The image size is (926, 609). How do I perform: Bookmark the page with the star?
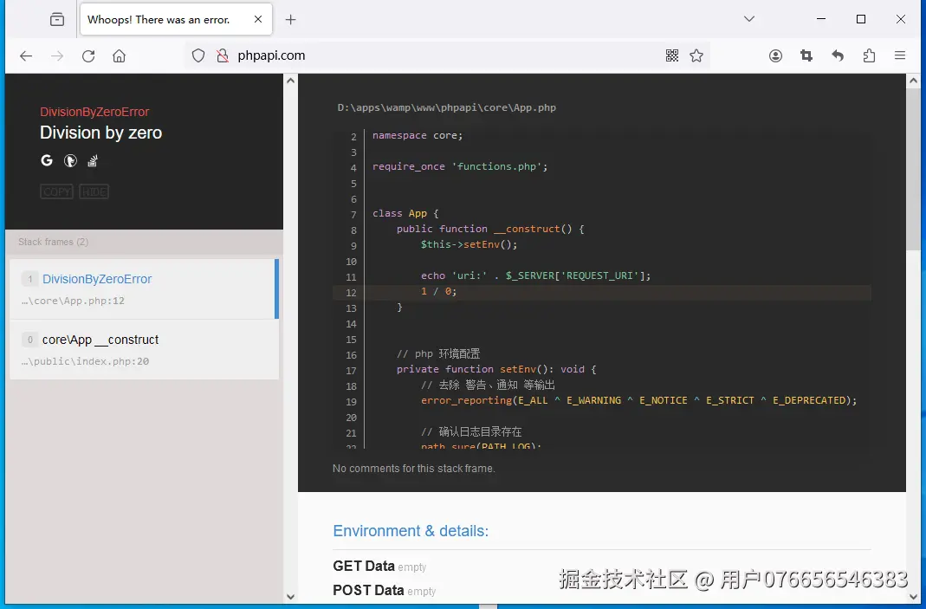[697, 55]
